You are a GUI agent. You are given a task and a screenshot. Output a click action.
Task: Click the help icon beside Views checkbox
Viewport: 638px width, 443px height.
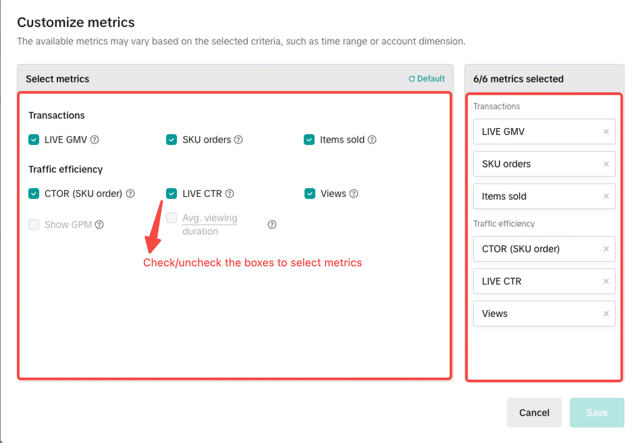(x=353, y=194)
